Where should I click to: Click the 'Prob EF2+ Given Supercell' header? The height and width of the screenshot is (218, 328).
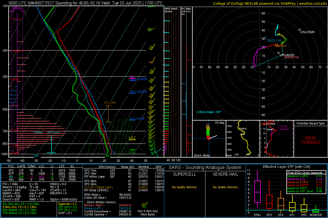pyautogui.click(x=305, y=173)
